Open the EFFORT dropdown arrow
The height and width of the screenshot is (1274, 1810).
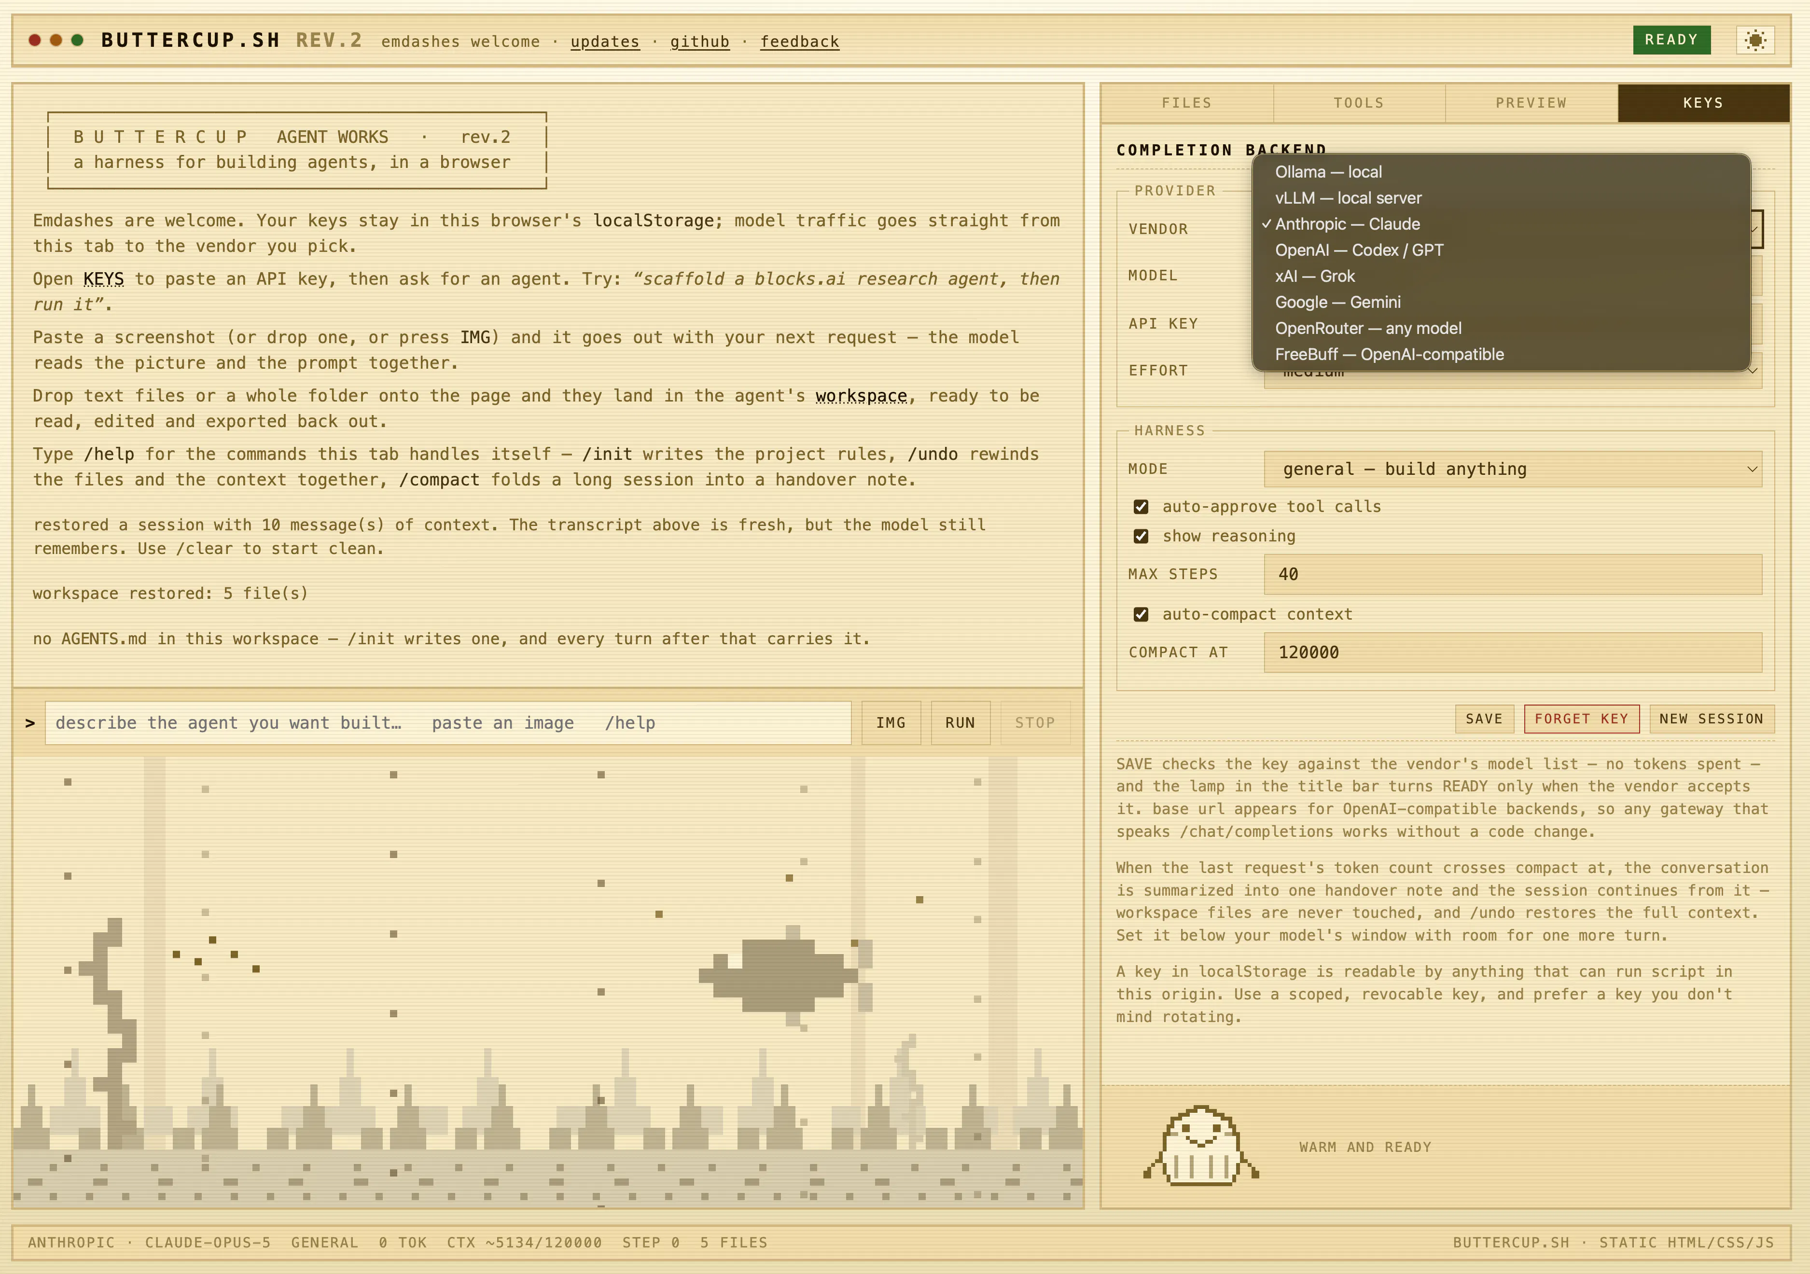[x=1752, y=371]
